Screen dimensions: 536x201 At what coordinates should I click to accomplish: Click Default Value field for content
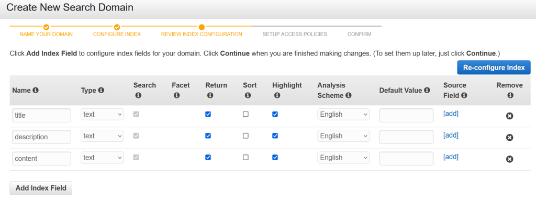pyautogui.click(x=406, y=159)
